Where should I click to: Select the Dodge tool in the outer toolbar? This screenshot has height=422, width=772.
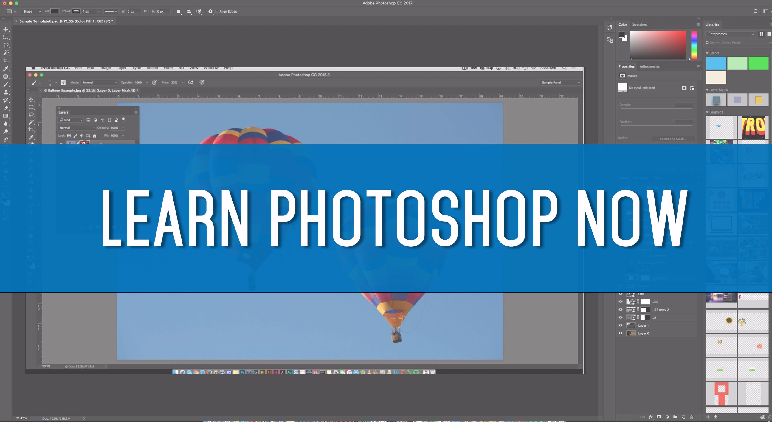coord(6,131)
